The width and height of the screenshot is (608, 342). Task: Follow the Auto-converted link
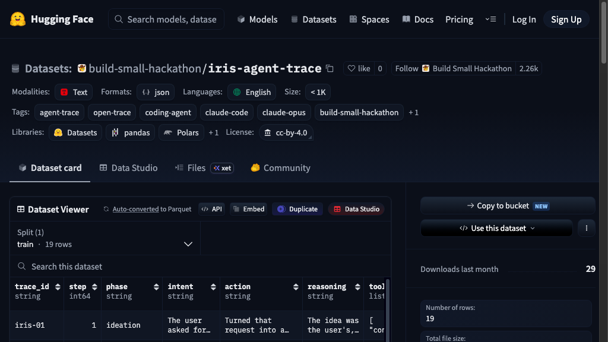135,209
